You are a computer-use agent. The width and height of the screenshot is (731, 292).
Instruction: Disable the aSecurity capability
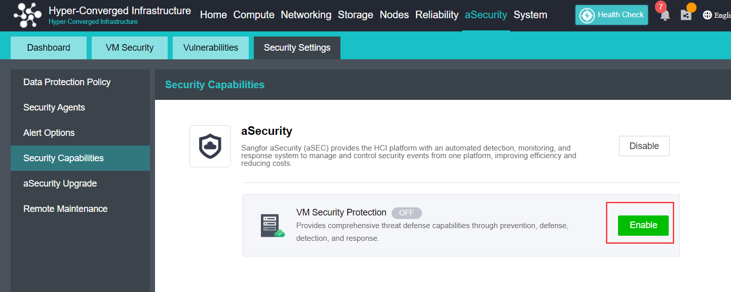pyautogui.click(x=644, y=146)
